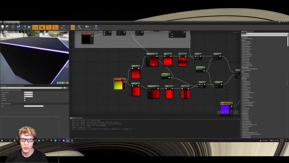Select the upper green parameter node

click(200, 68)
